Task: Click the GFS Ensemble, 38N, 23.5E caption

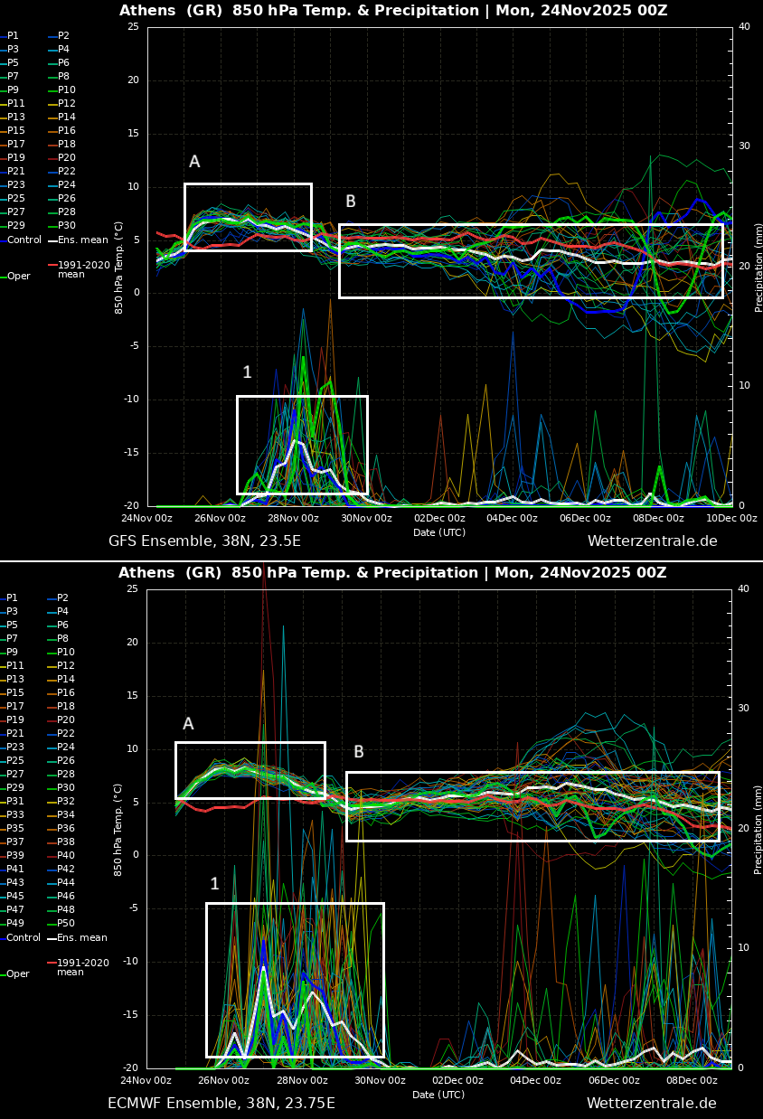Action: [204, 541]
